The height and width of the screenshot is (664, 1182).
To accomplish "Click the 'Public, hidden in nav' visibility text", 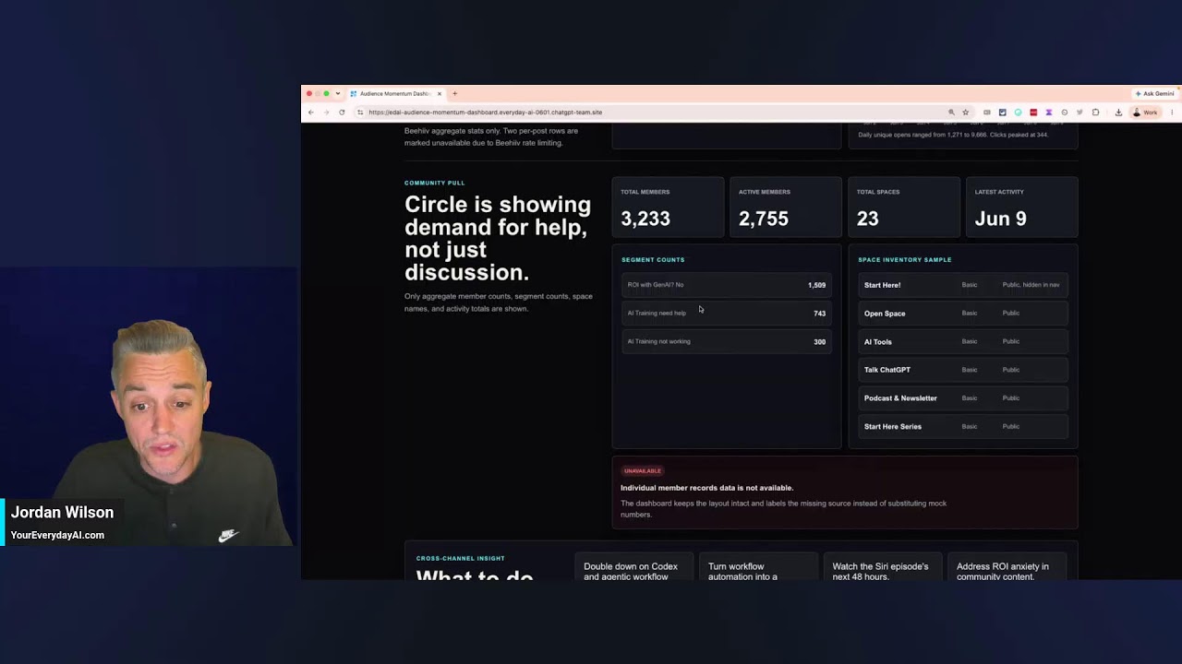I will (x=1031, y=285).
